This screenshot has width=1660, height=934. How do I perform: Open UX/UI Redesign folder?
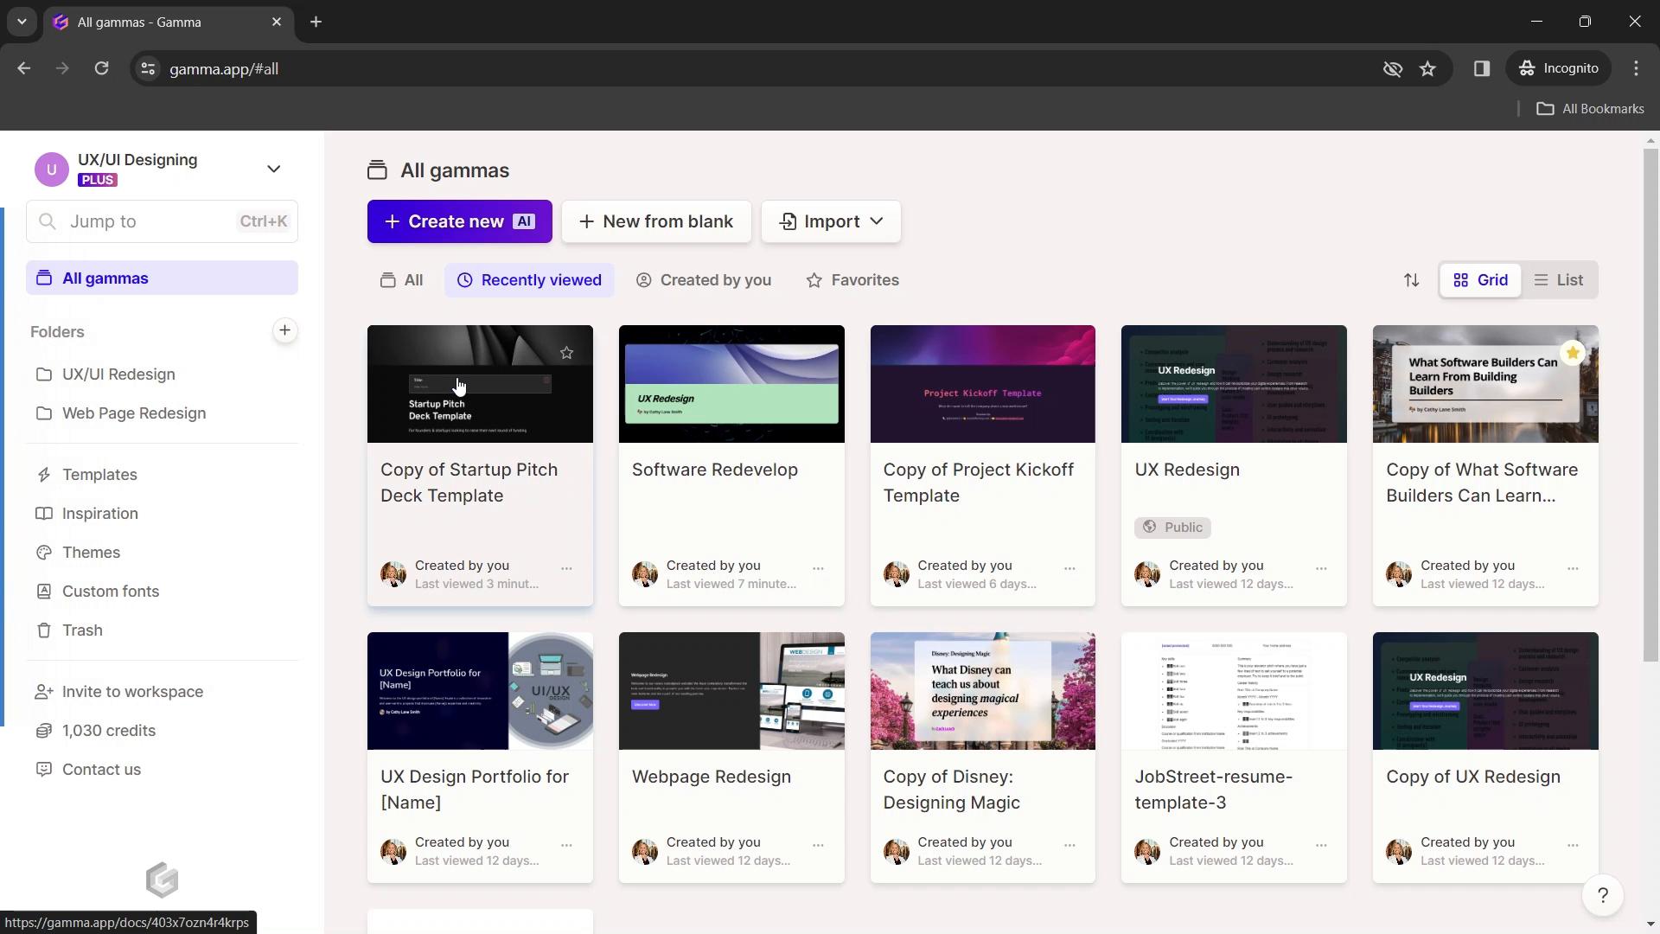(118, 374)
